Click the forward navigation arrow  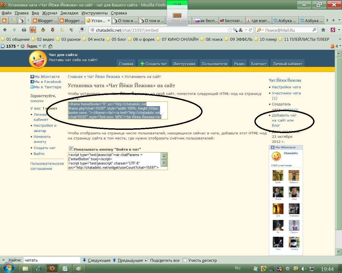pyautogui.click(x=14, y=30)
